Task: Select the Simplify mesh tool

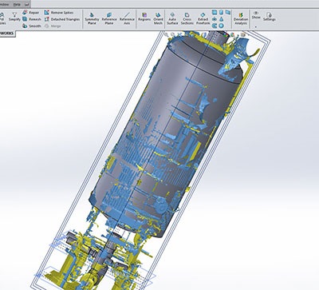Action: [14, 17]
